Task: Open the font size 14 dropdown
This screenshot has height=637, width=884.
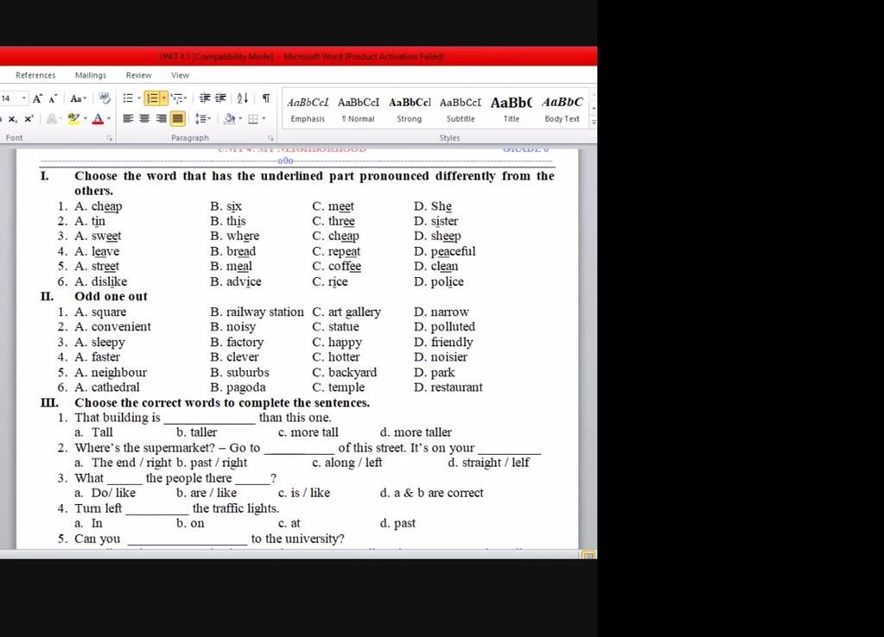Action: tap(23, 98)
